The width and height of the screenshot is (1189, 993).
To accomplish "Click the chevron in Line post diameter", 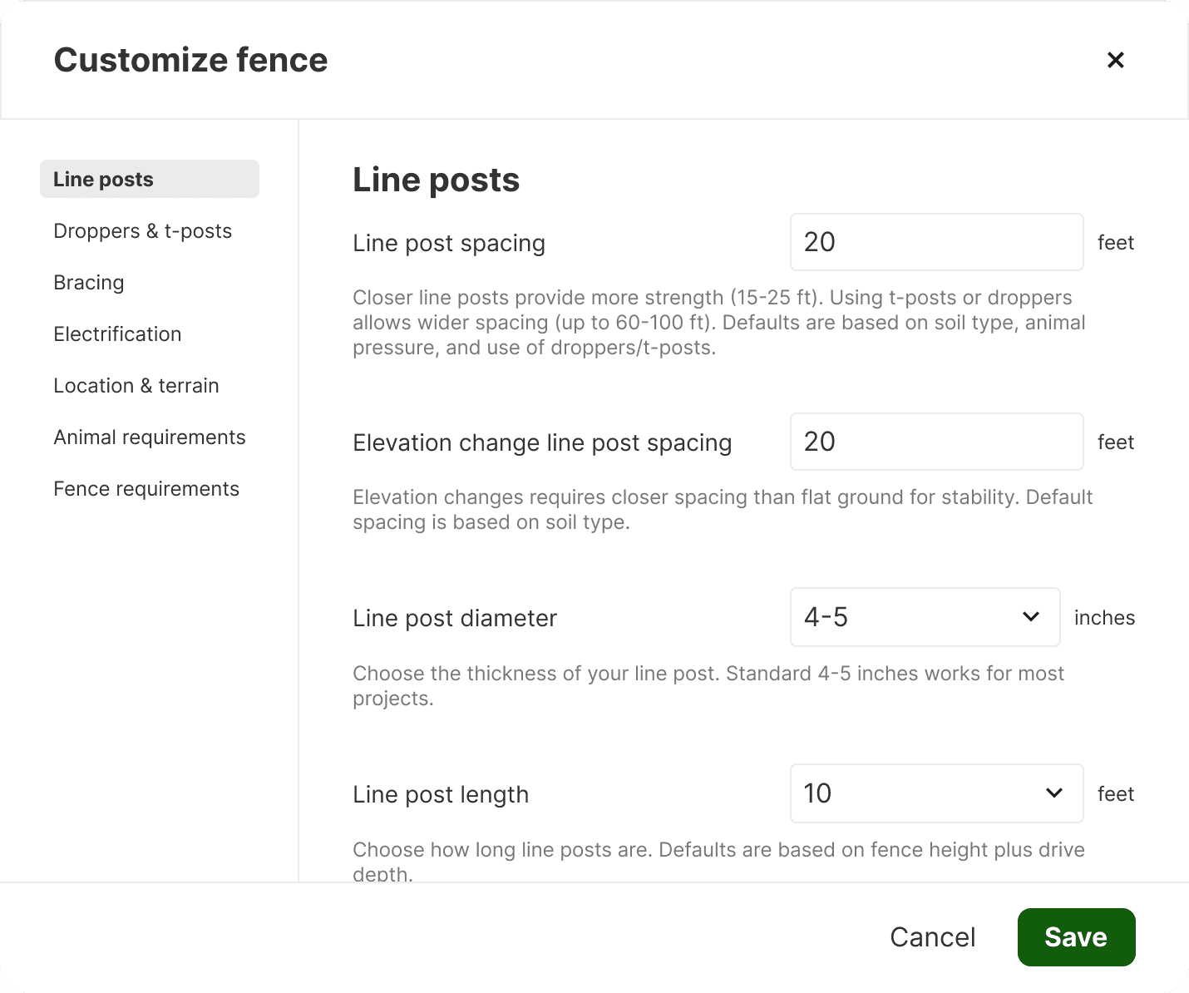I will 1031,617.
